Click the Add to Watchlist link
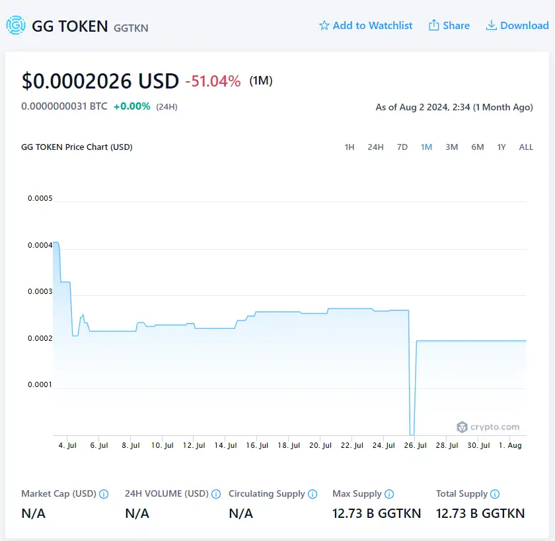The image size is (555, 541). tap(372, 25)
